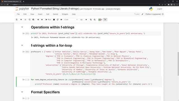Click the Last Checkpoint status text
179x101 pixels.
[92, 9]
